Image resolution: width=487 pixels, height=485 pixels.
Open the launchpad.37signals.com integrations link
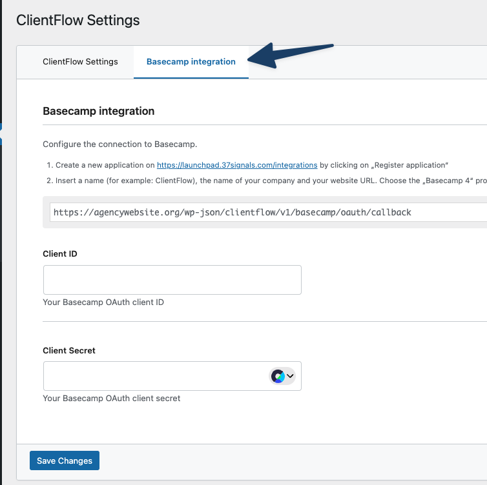[237, 165]
